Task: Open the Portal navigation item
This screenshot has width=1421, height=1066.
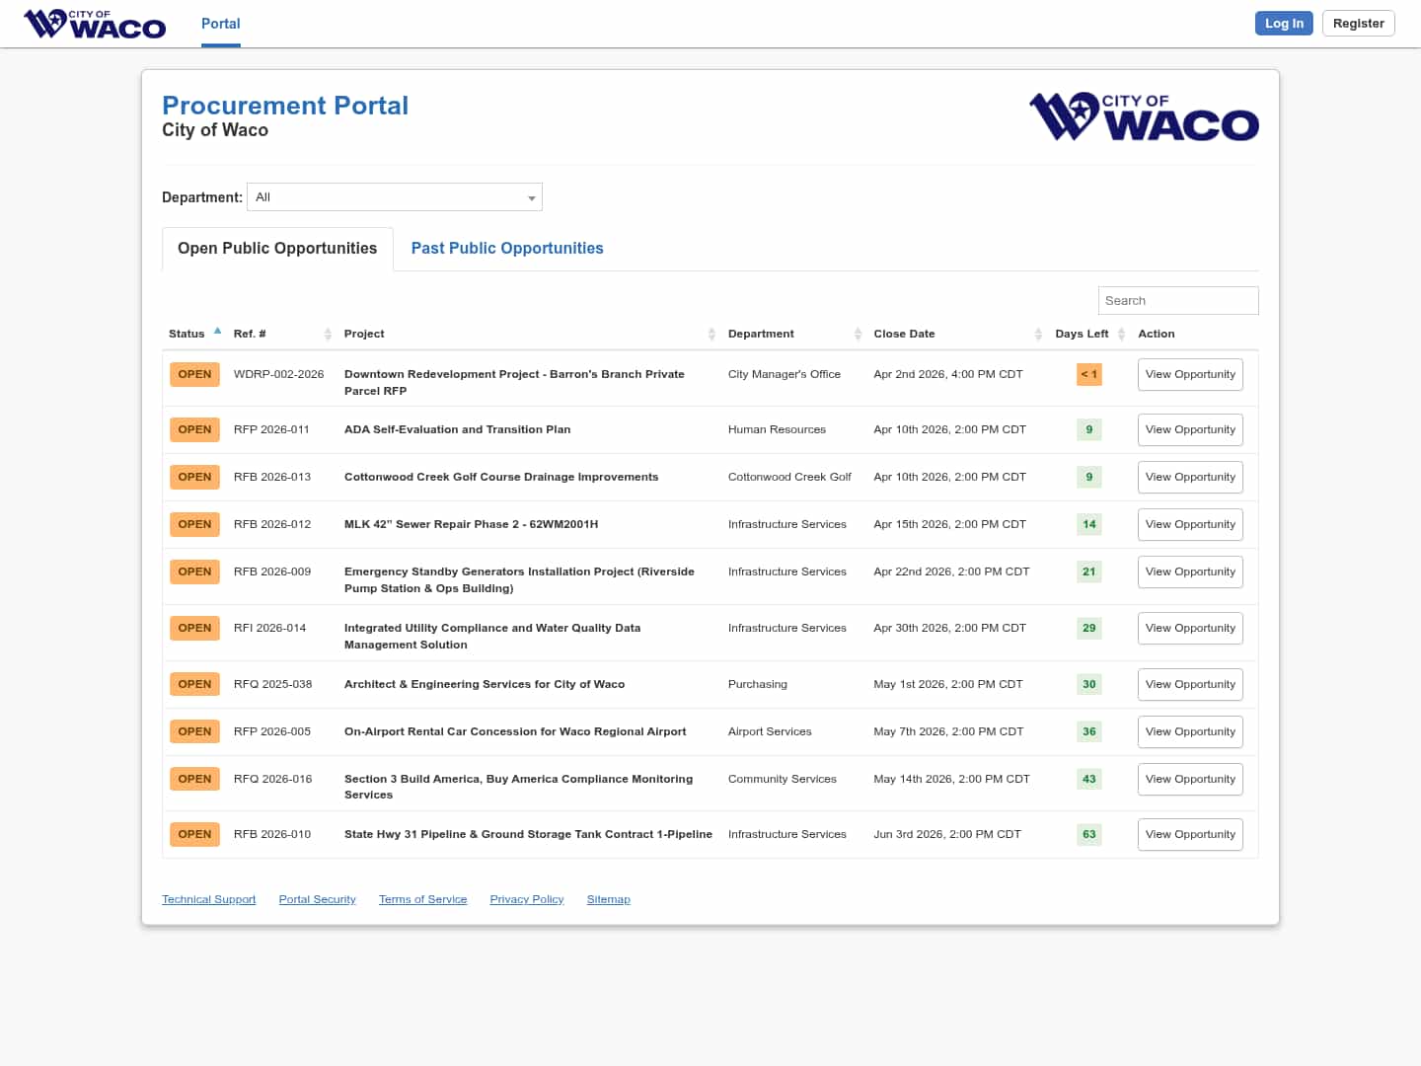Action: [x=220, y=24]
